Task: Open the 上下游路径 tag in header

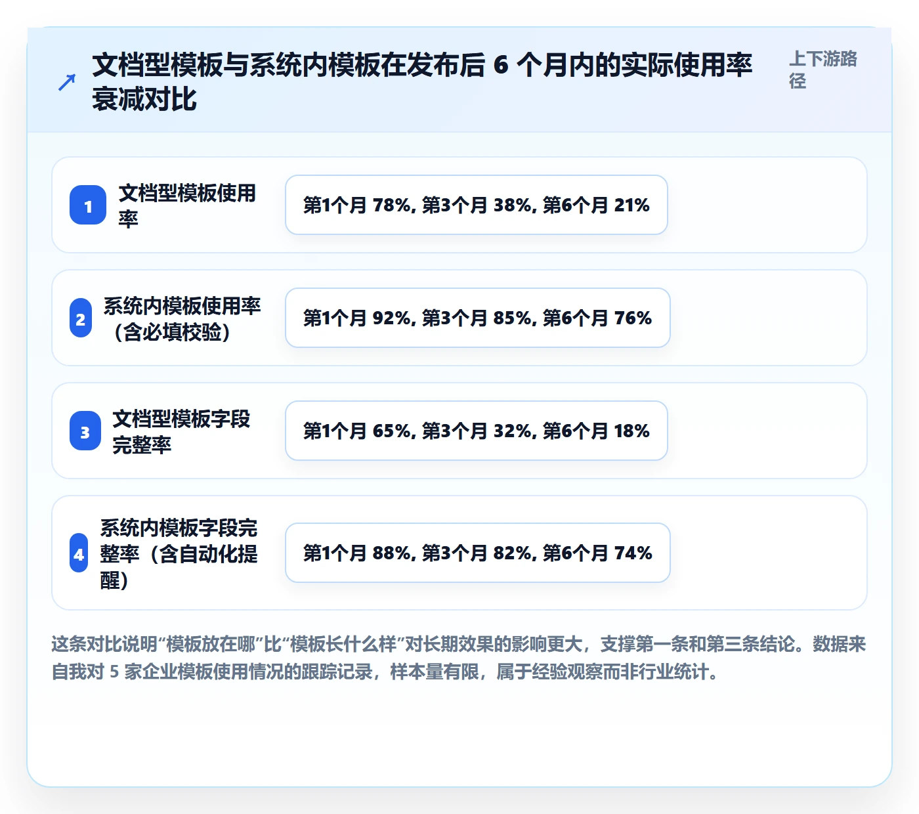Action: click(823, 70)
